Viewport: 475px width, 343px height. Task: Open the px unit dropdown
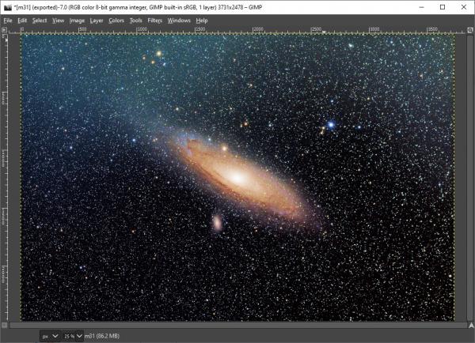[50, 336]
